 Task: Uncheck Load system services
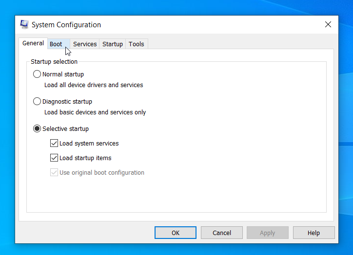tap(54, 144)
